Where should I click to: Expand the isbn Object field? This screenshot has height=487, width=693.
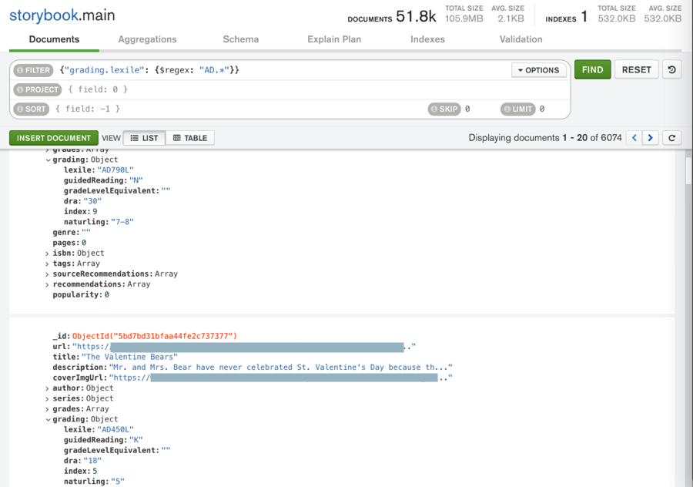coord(47,254)
